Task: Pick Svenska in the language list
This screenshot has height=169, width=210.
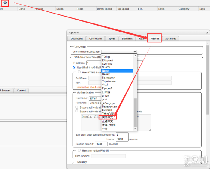Action: (x=118, y=64)
